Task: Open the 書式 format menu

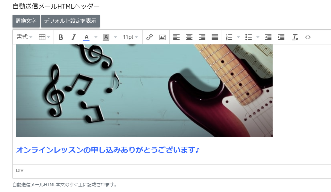Action: 24,37
